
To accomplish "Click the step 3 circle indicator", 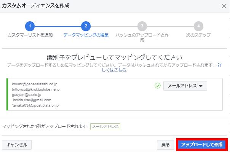I will 142,26.
